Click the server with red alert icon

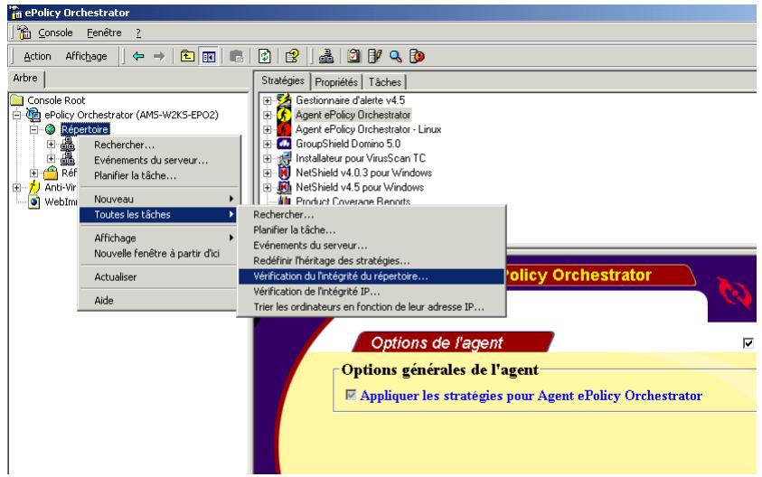pyautogui.click(x=417, y=56)
